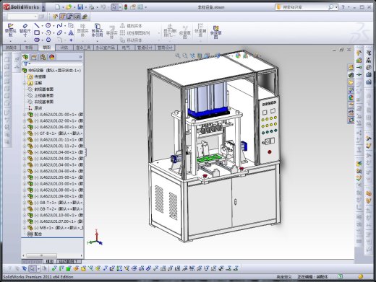Select the Line sketch tool
Screen dimensions: 376x282
tap(37, 25)
